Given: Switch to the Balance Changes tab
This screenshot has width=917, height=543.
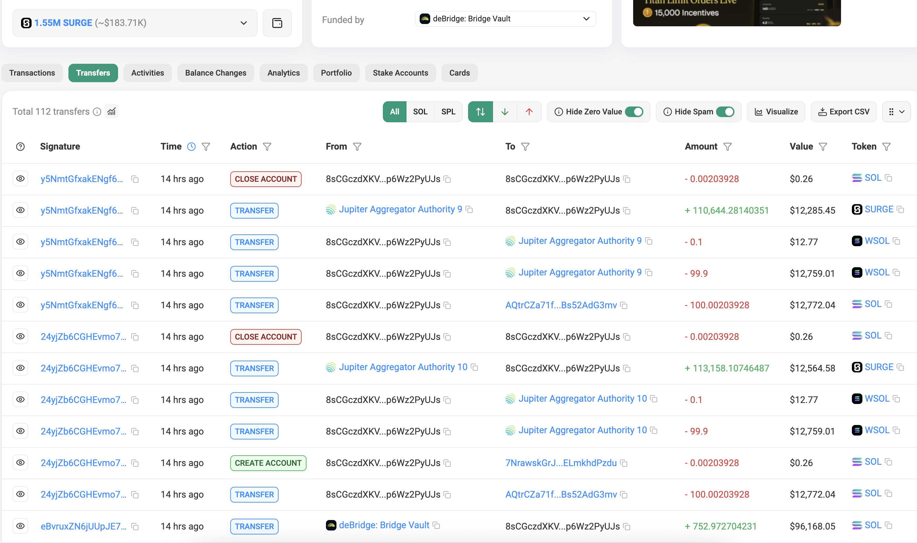Looking at the screenshot, I should (x=216, y=73).
